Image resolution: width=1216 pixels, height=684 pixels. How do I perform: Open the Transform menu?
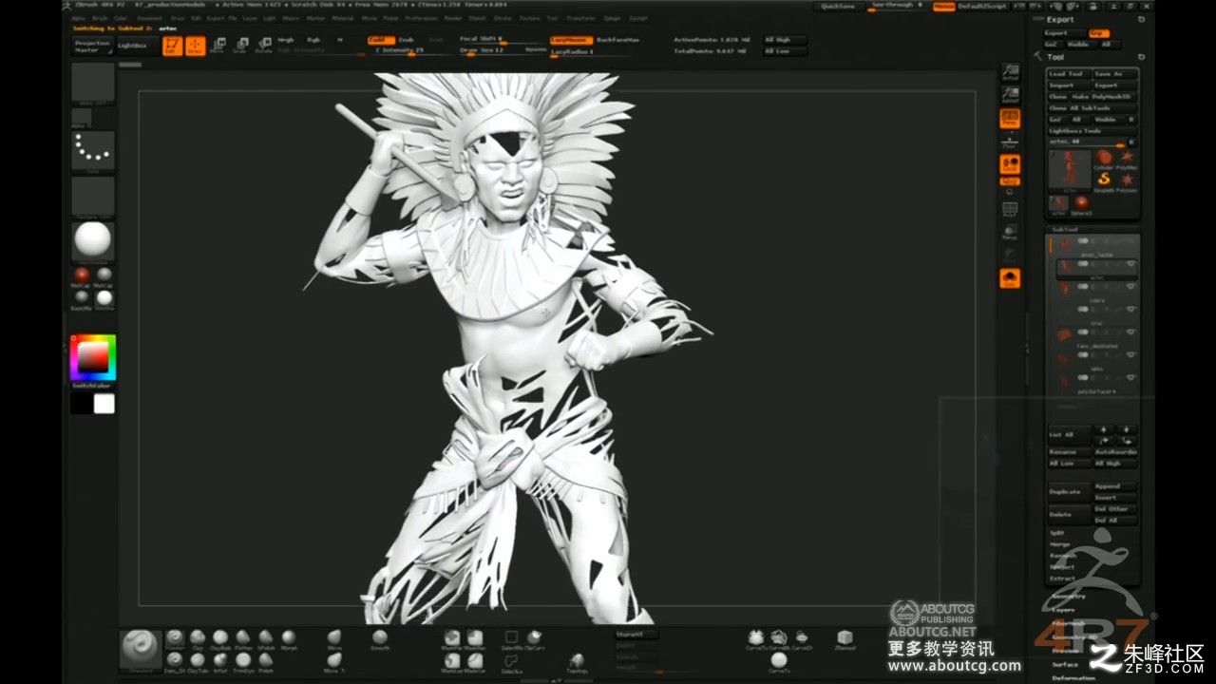point(581,18)
